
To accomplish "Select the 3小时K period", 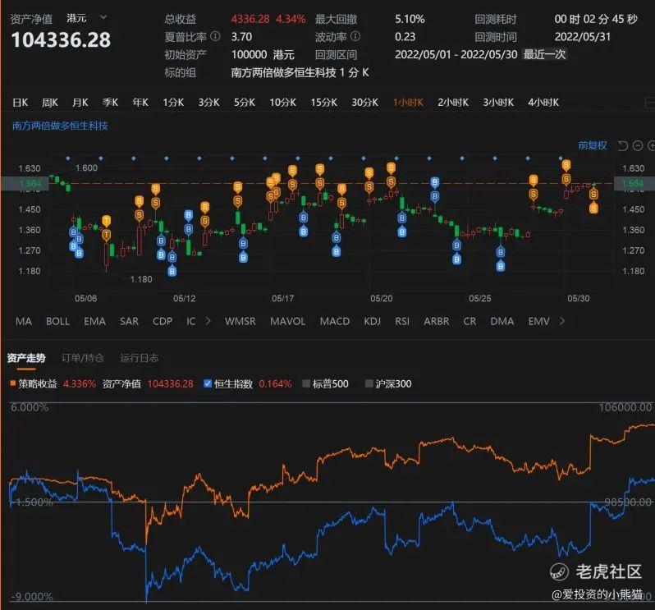I will (x=498, y=103).
